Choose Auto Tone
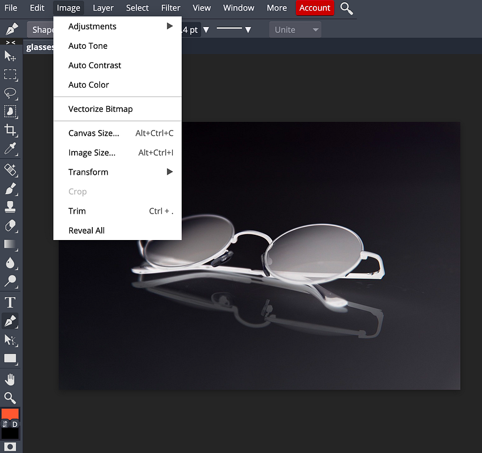The height and width of the screenshot is (453, 482). (x=118, y=46)
